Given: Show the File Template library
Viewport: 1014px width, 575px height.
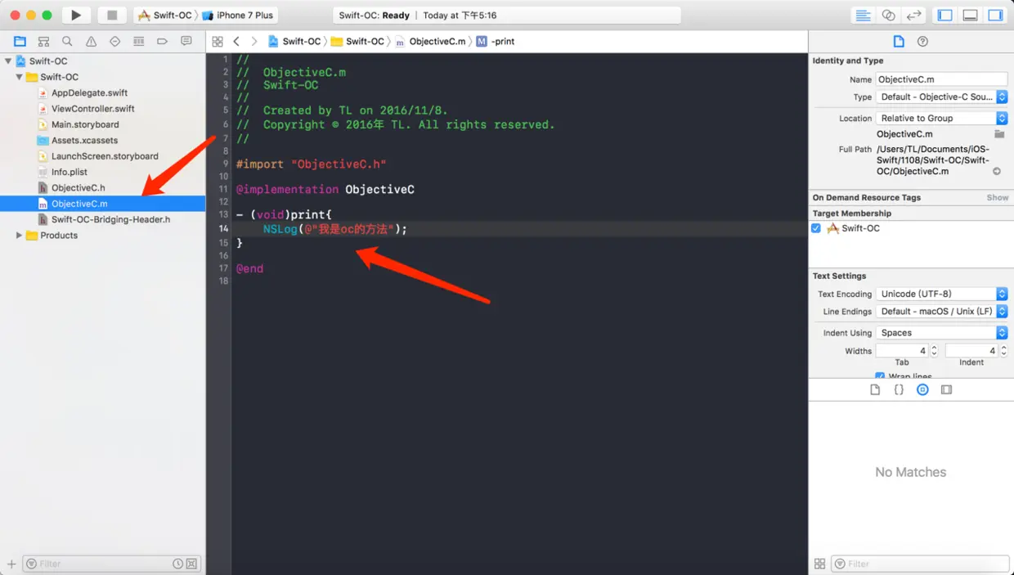Looking at the screenshot, I should pyautogui.click(x=875, y=390).
